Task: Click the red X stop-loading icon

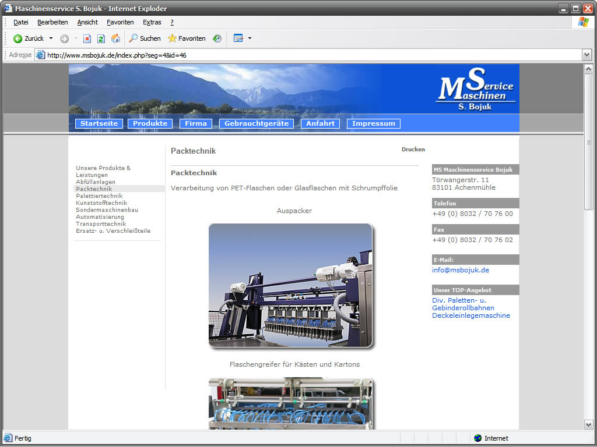Action: (87, 38)
